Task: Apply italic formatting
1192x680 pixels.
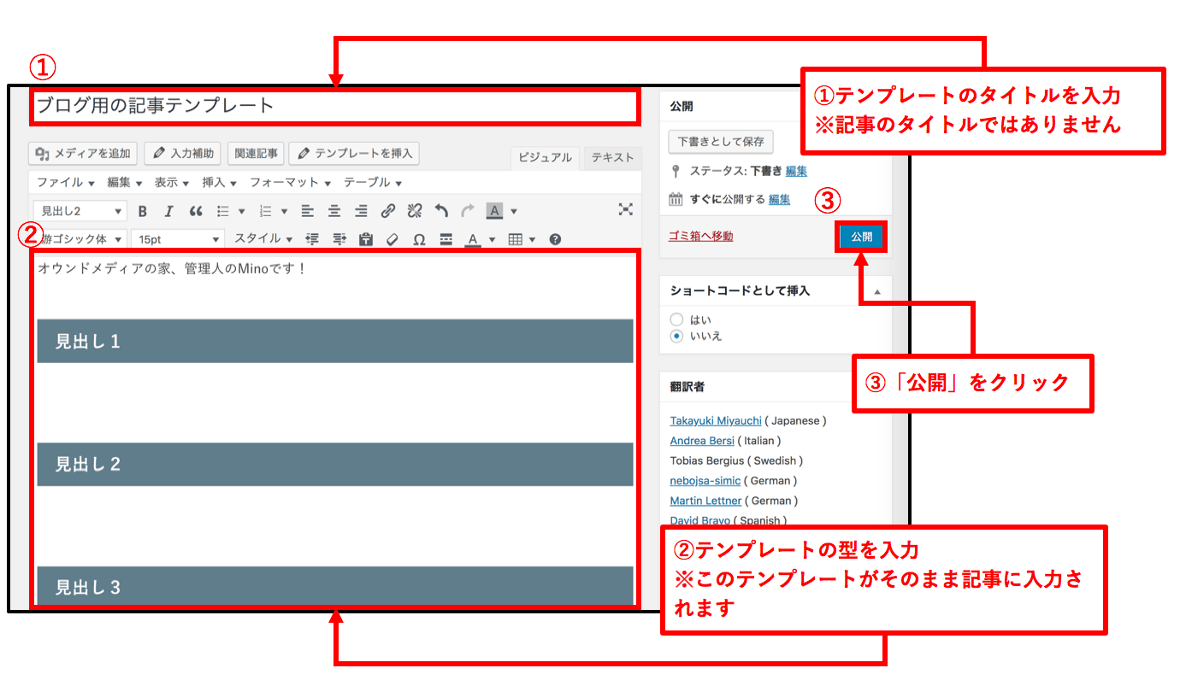Action: 169,211
